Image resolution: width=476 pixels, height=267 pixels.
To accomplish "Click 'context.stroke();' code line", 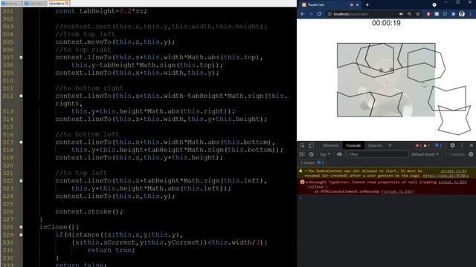I will 89,211.
